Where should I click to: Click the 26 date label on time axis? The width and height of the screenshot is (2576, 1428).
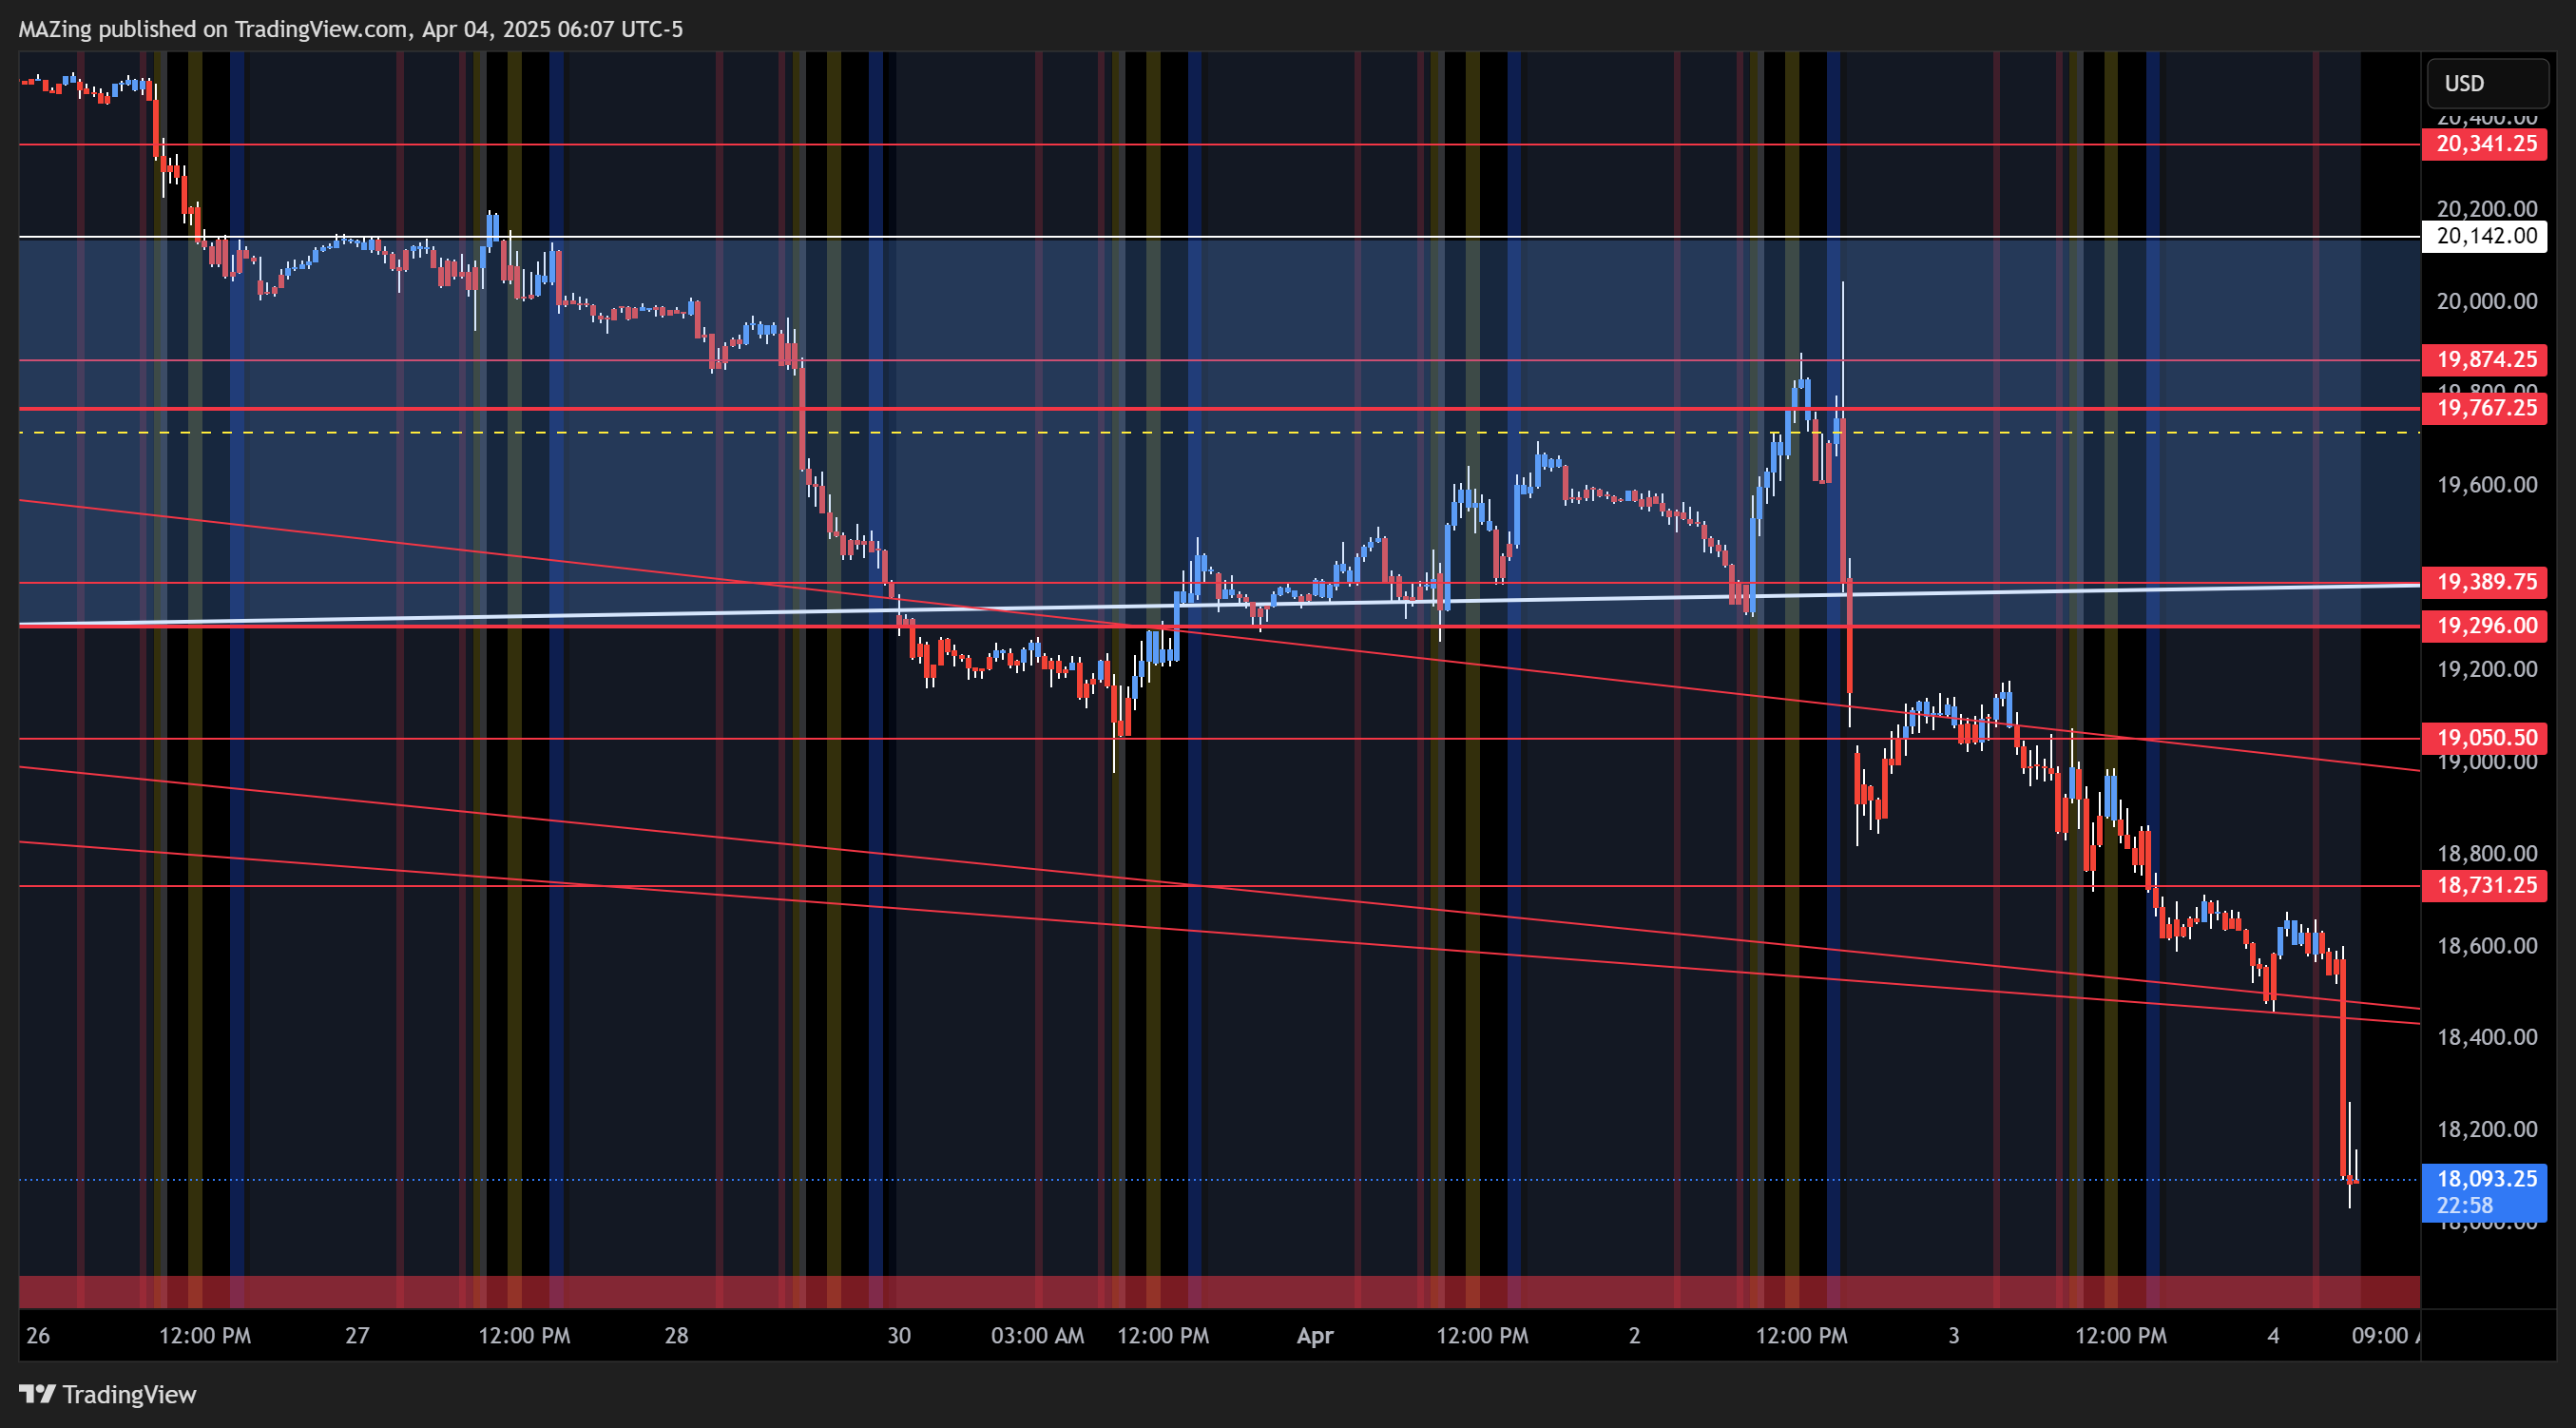click(38, 1335)
